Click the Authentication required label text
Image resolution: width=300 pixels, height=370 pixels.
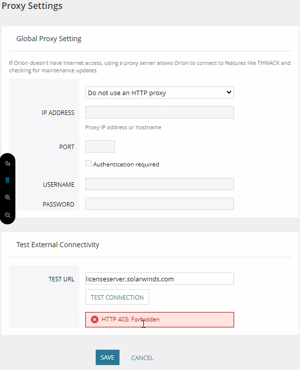click(126, 164)
